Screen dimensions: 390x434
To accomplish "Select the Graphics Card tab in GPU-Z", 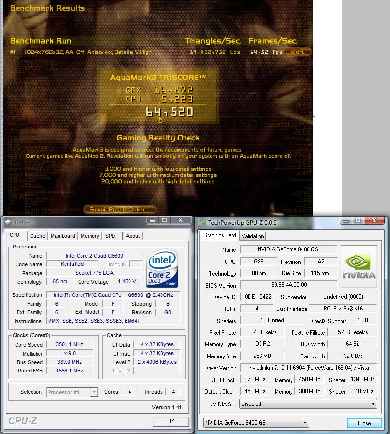I will click(219, 235).
